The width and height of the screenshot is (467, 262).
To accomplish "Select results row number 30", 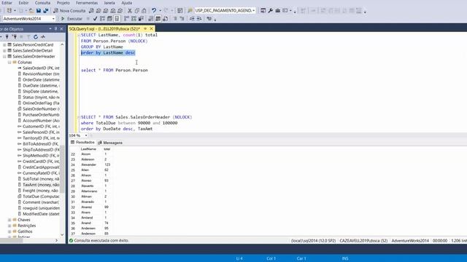I will 73,196.
